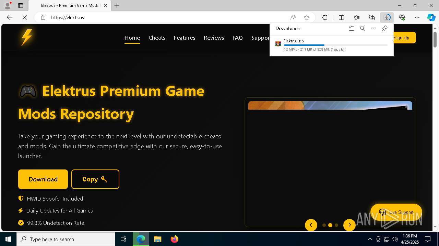439x246 pixels.
Task: Go to next carousel slide arrow
Action: click(349, 225)
